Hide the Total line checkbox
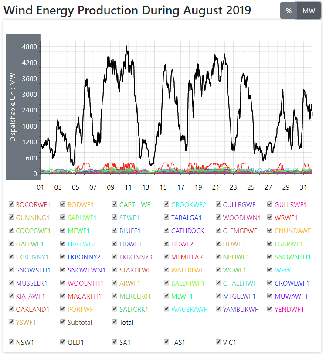This screenshot has height=354, width=326. [x=115, y=322]
